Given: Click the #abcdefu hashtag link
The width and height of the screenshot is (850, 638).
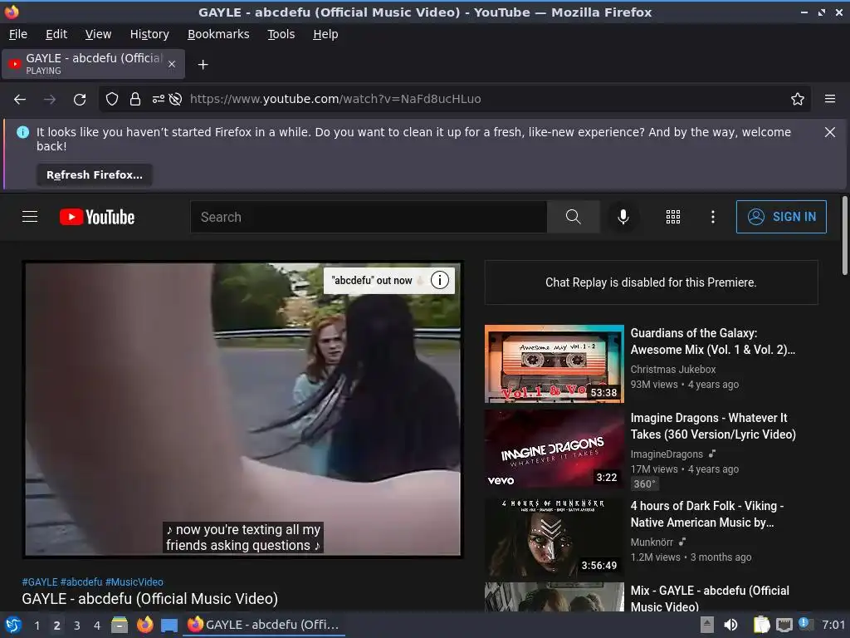Looking at the screenshot, I should [x=81, y=582].
